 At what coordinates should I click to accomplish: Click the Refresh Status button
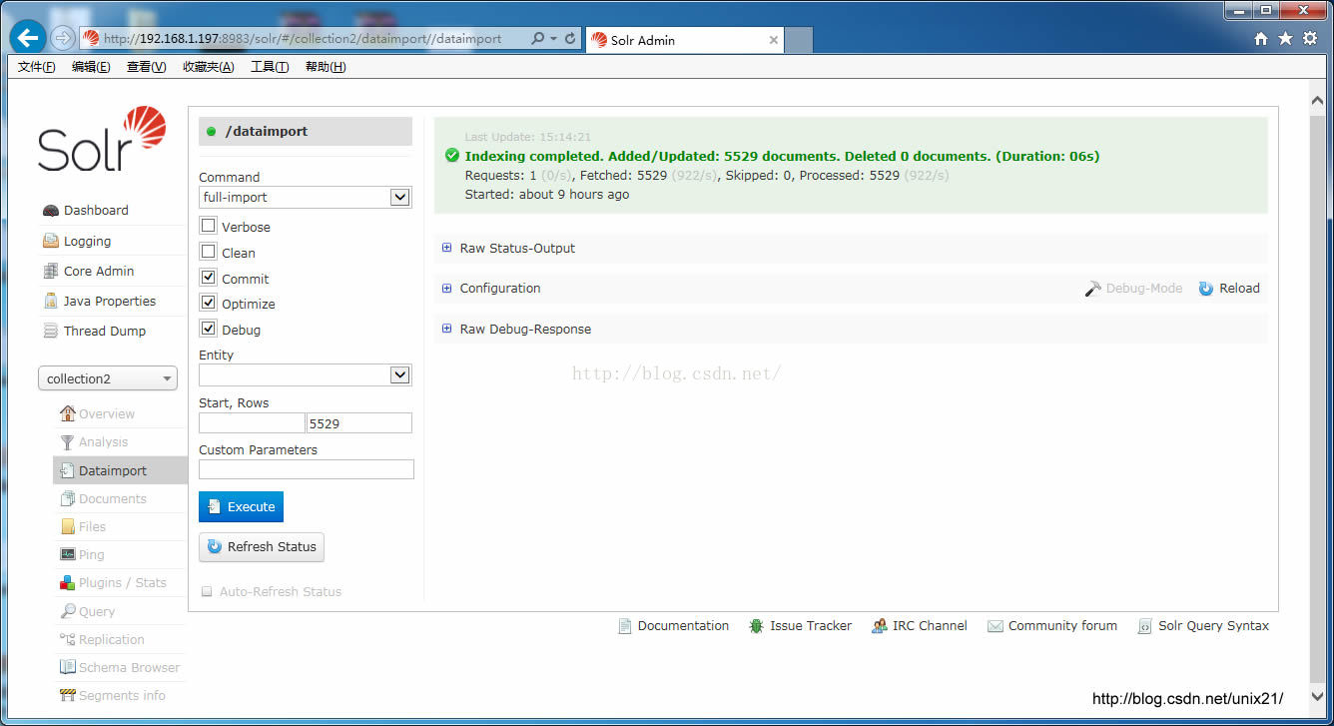tap(262, 546)
